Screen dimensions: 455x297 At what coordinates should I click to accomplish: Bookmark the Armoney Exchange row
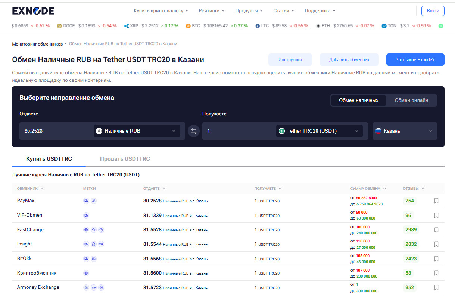pos(436,288)
